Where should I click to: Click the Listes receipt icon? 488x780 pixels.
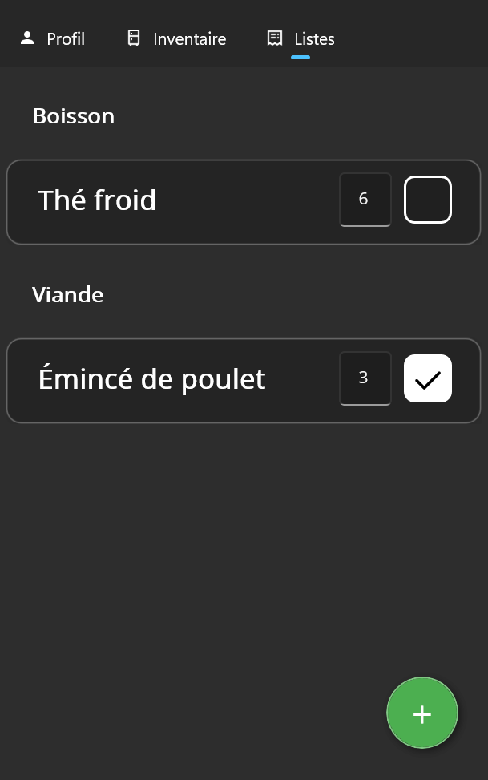coord(275,37)
